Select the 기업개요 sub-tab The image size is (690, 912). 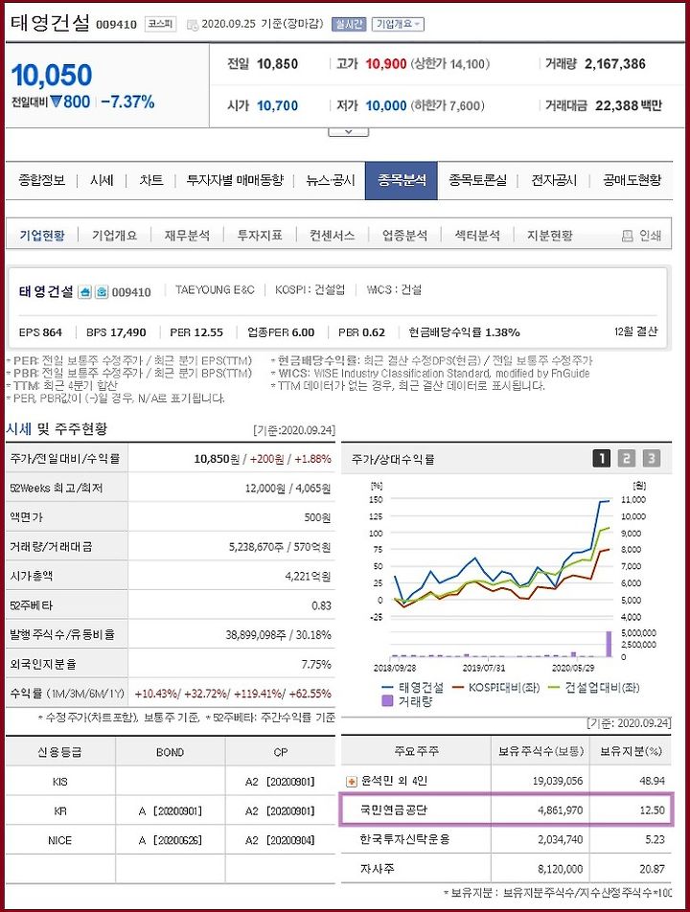click(x=115, y=236)
